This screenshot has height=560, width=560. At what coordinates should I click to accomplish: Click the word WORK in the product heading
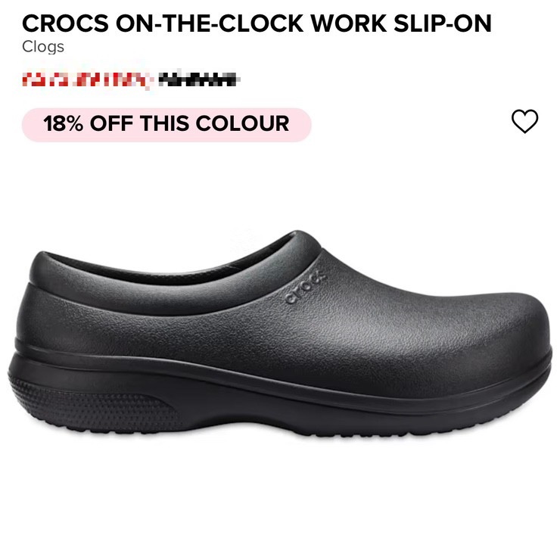coord(349,23)
